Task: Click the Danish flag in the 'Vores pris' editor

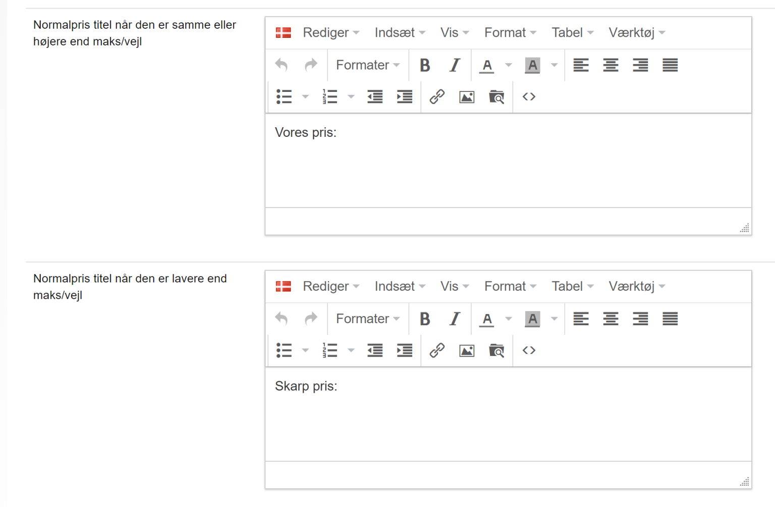Action: pos(284,33)
